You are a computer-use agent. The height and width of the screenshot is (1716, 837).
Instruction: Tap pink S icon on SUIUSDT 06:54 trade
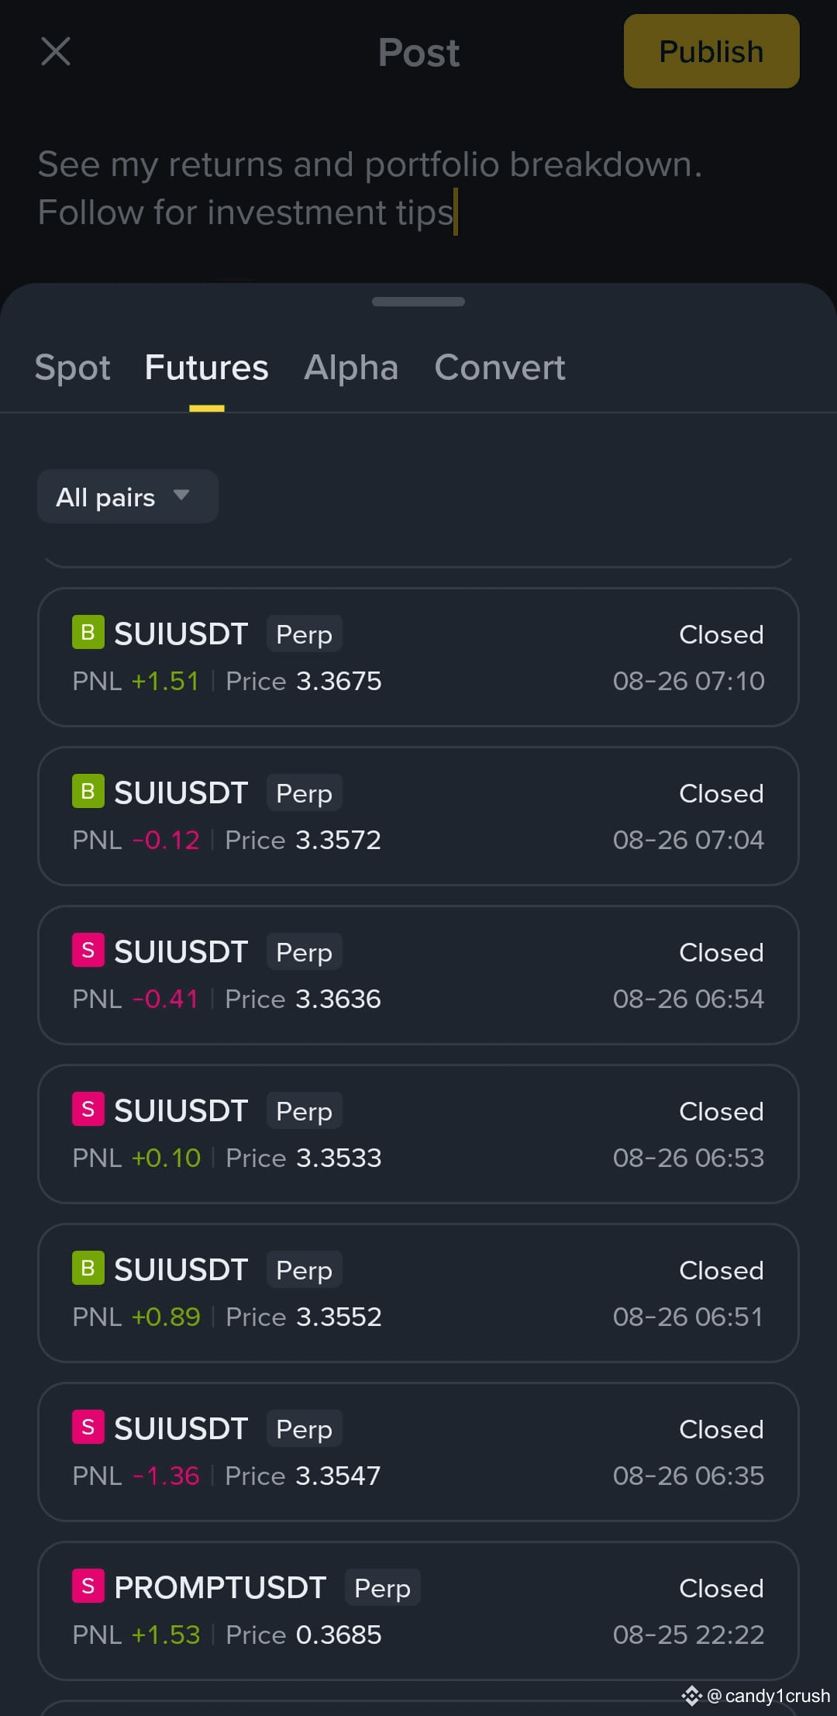point(88,951)
